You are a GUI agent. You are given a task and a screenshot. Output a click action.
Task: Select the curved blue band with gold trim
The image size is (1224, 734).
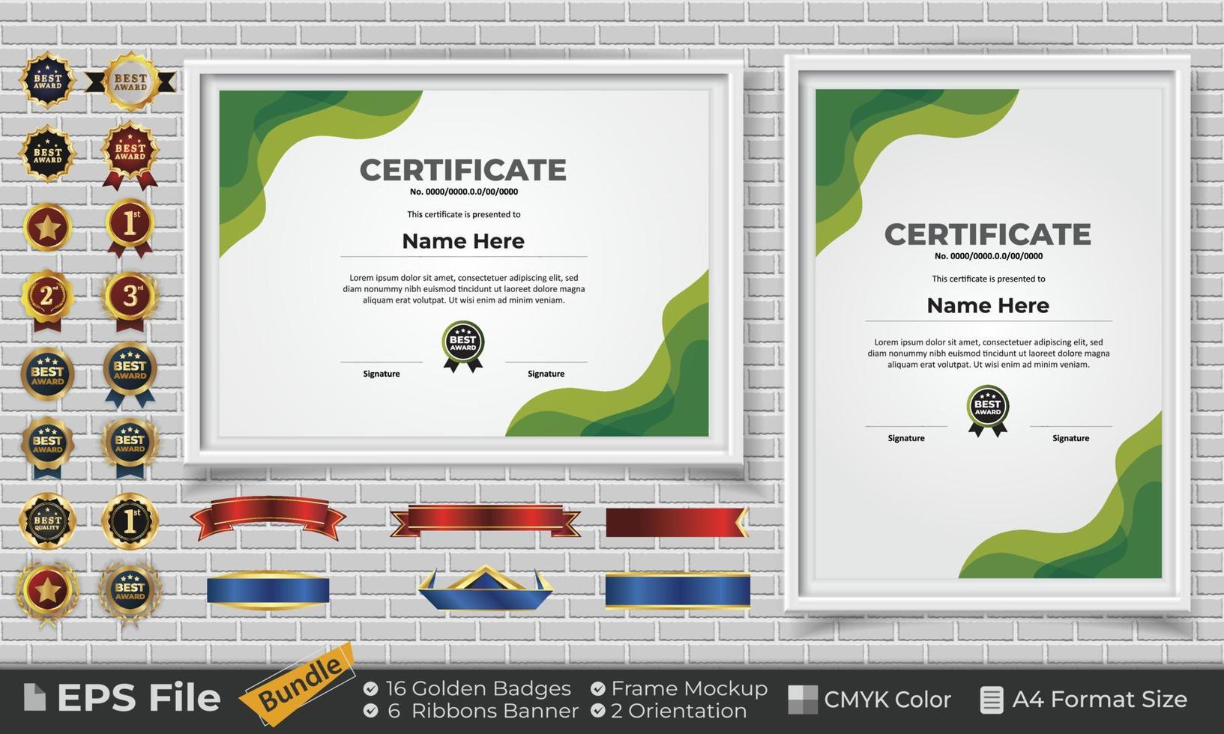click(268, 590)
